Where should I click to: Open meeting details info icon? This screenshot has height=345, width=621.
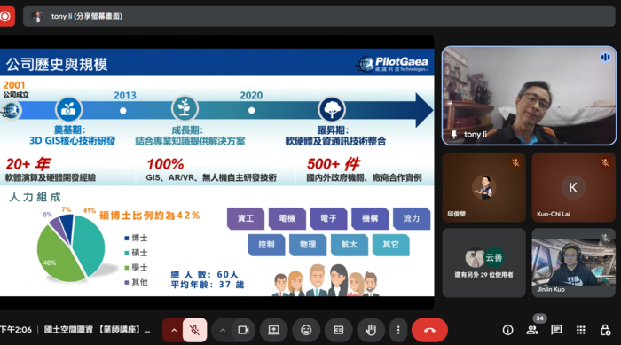click(507, 330)
